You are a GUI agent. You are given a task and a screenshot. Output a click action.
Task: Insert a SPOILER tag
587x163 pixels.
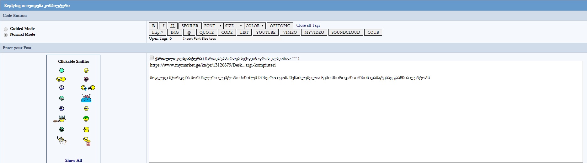click(x=190, y=26)
